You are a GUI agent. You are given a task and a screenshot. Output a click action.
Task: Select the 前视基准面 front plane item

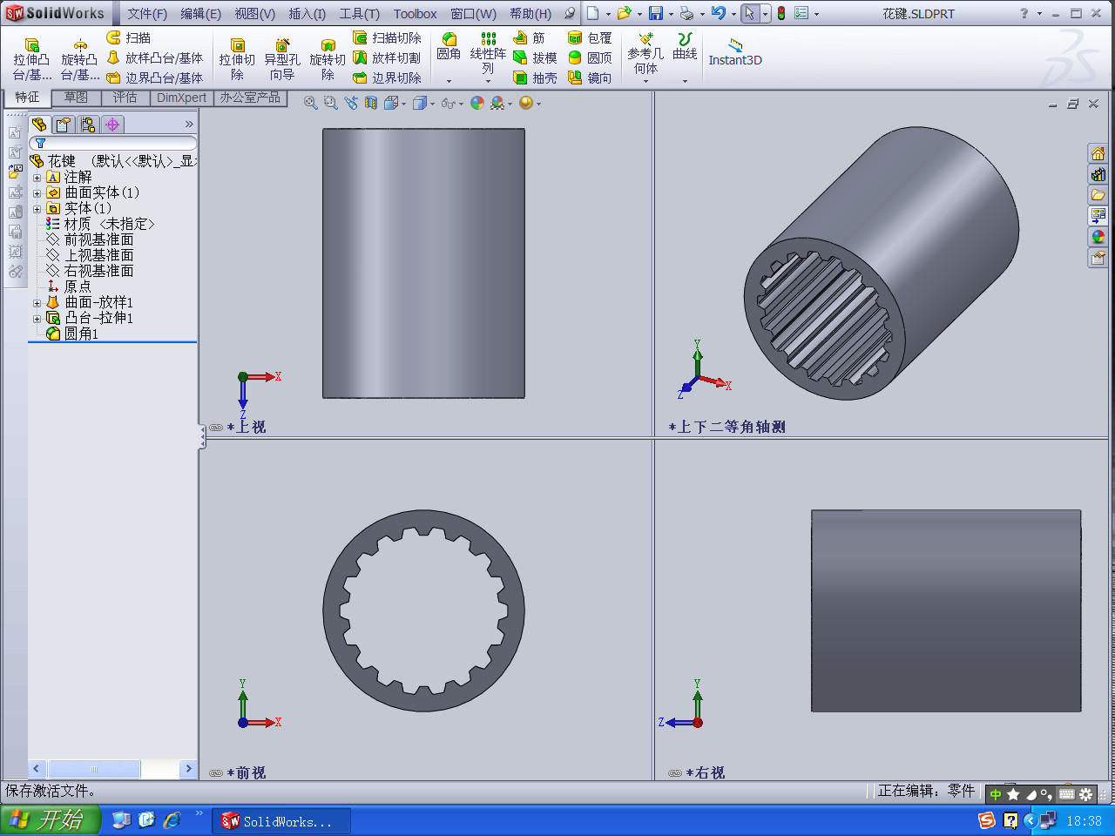[98, 239]
